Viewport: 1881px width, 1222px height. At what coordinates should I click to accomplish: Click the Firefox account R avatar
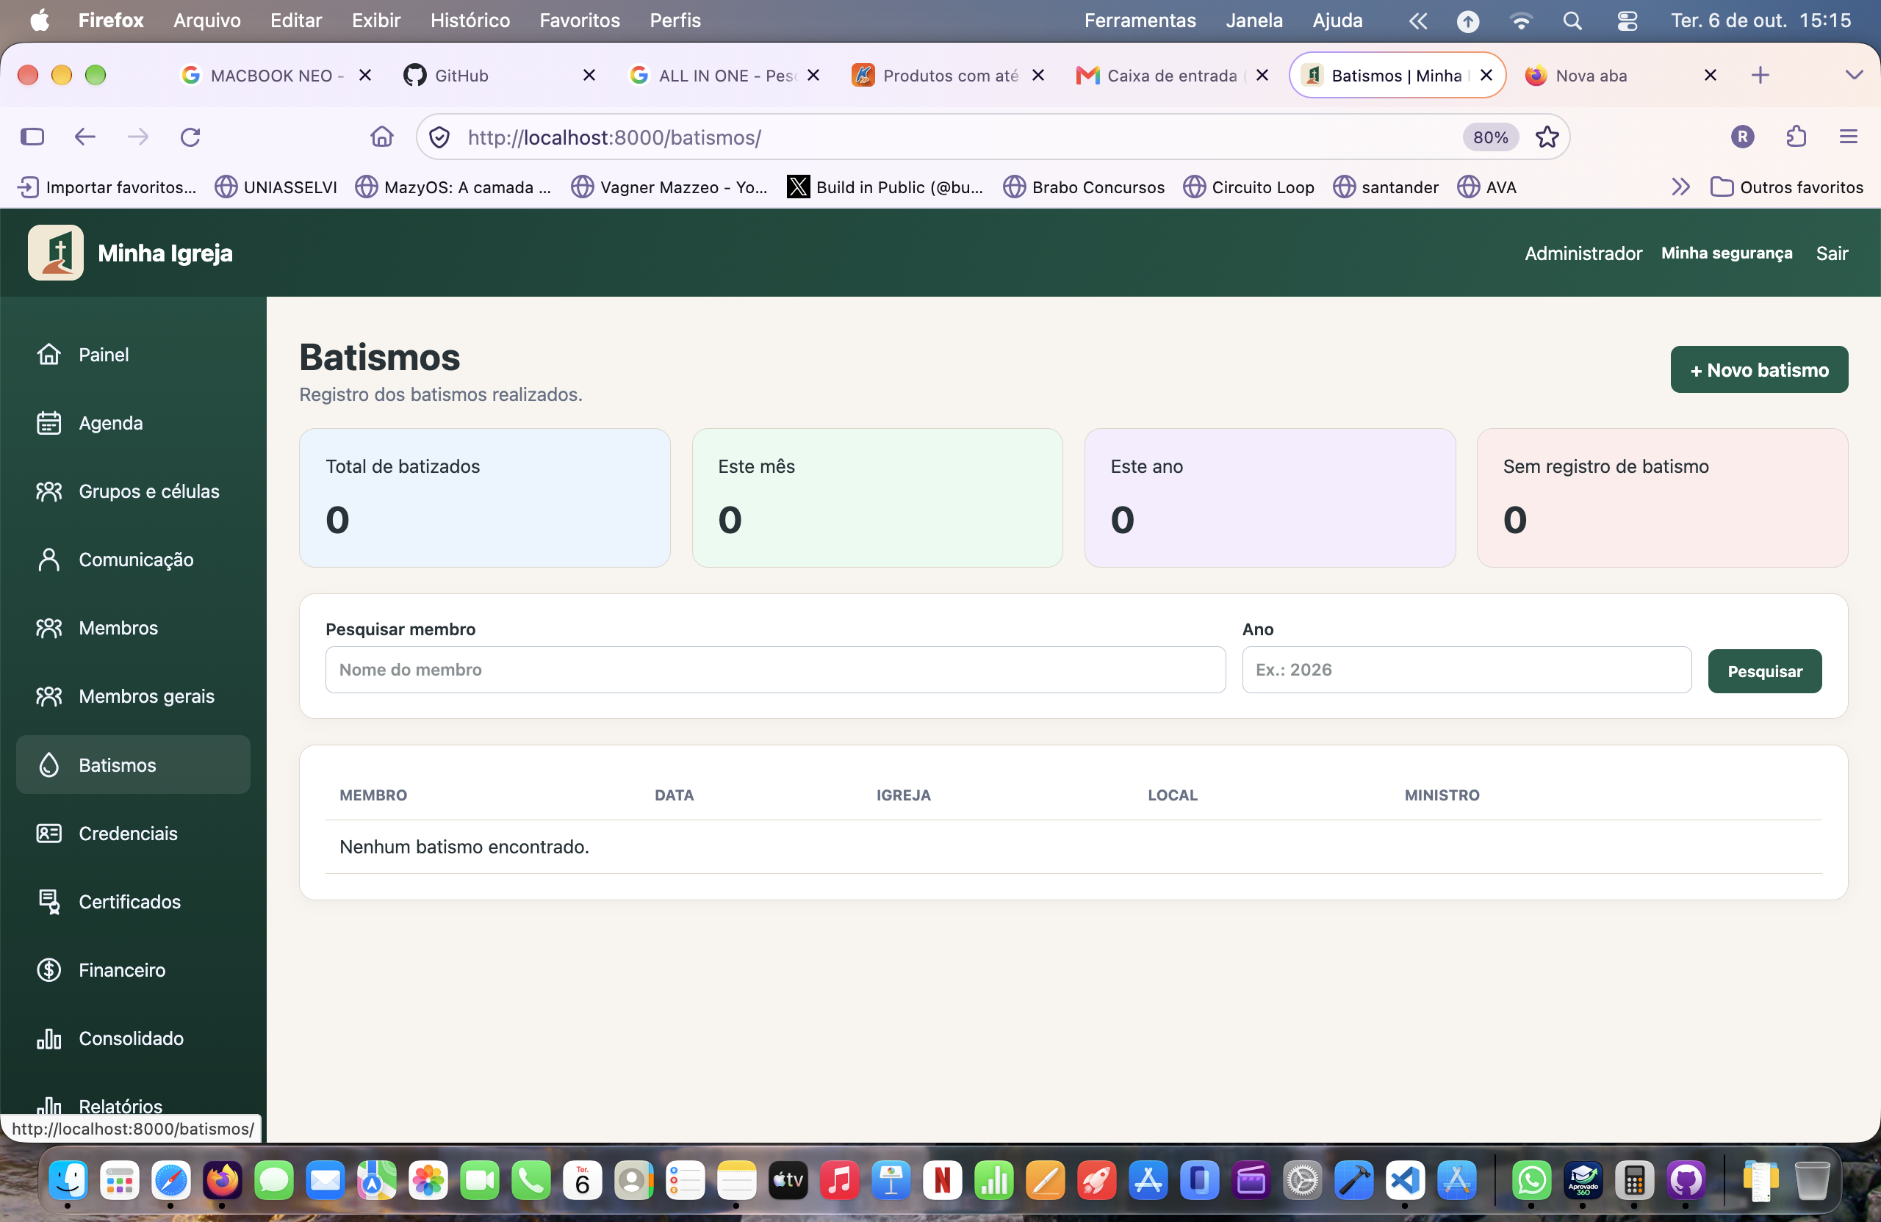(1742, 137)
